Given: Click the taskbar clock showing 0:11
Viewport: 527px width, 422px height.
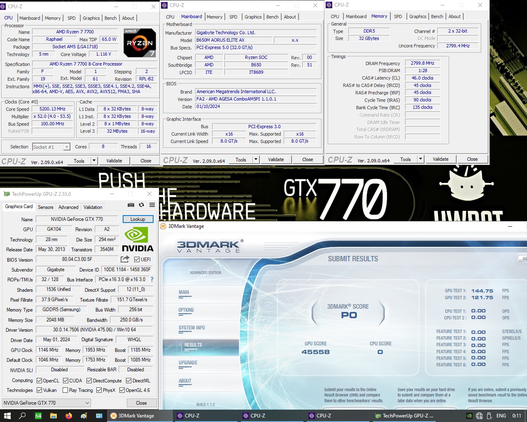Looking at the screenshot, I should point(517,416).
